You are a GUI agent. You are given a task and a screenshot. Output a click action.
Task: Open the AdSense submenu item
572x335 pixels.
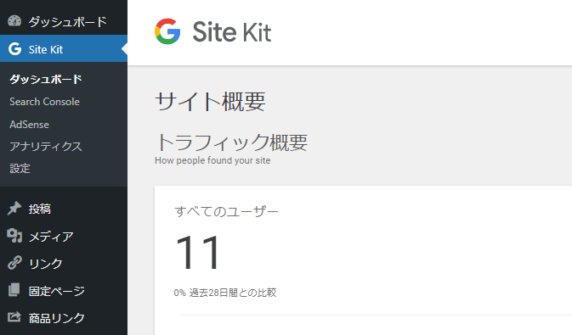[29, 125]
